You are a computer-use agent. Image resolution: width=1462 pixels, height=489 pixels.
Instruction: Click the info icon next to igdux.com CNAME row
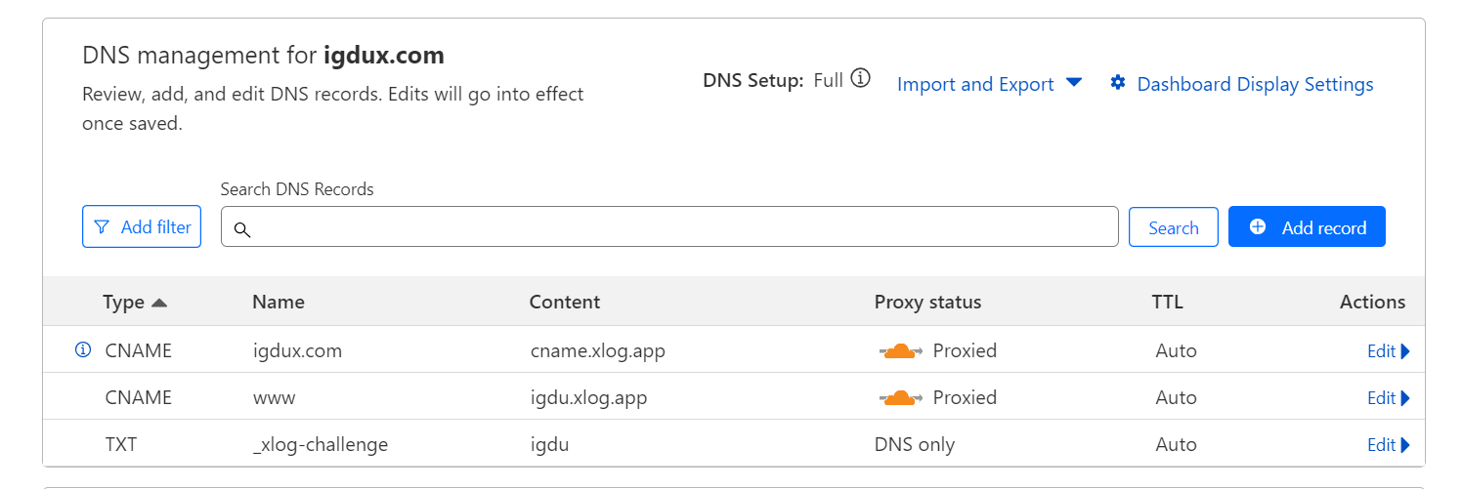(x=83, y=350)
